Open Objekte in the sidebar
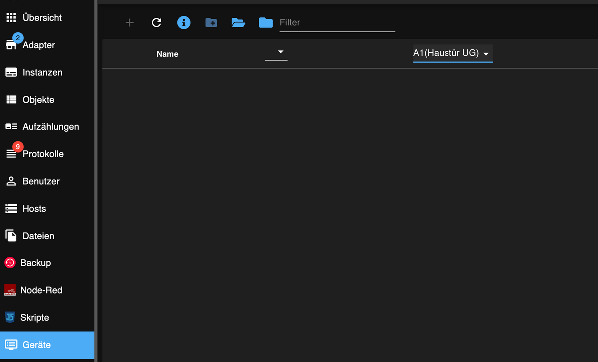Image resolution: width=598 pixels, height=362 pixels. tap(47, 100)
